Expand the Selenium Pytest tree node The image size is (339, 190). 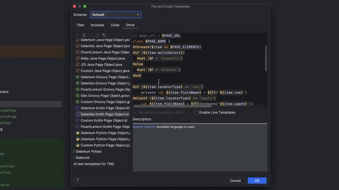tap(74, 151)
